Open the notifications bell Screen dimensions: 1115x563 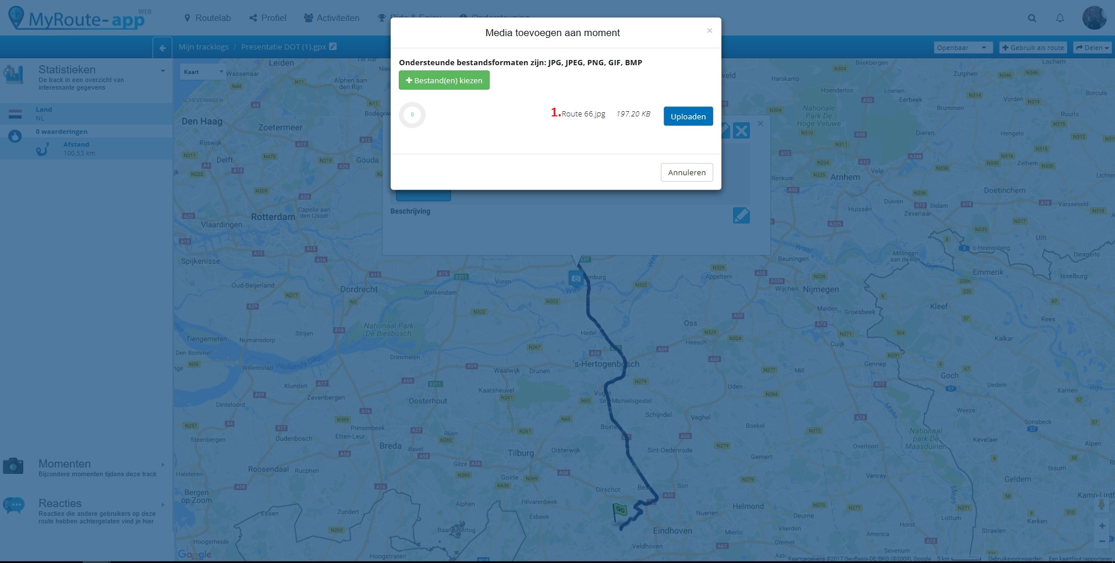[1060, 18]
